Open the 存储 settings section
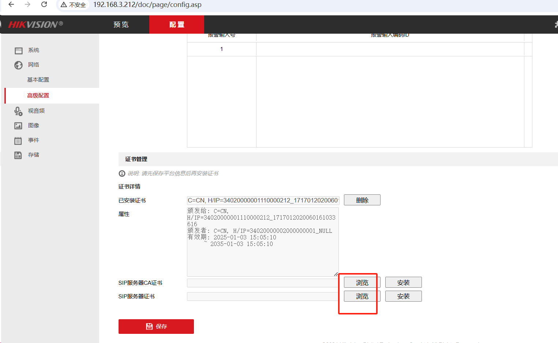Viewport: 558px width, 343px height. tap(33, 154)
